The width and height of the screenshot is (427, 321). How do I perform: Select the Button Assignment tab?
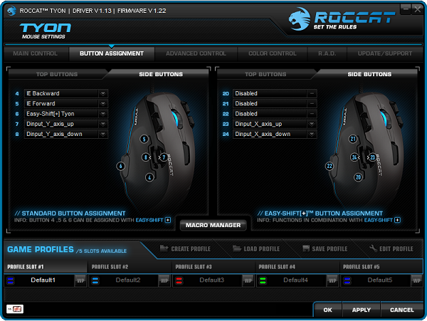(112, 53)
